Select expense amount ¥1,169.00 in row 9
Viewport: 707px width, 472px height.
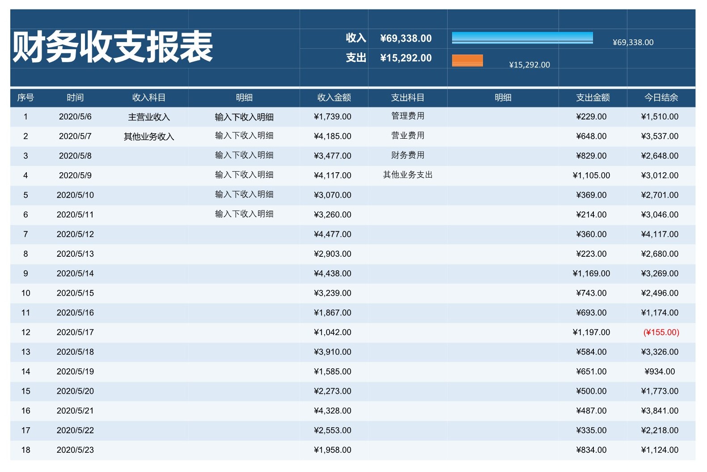point(591,273)
